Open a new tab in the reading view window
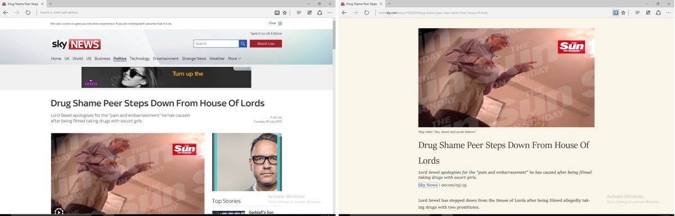Screen dimensions: 675x216 click(x=389, y=3)
